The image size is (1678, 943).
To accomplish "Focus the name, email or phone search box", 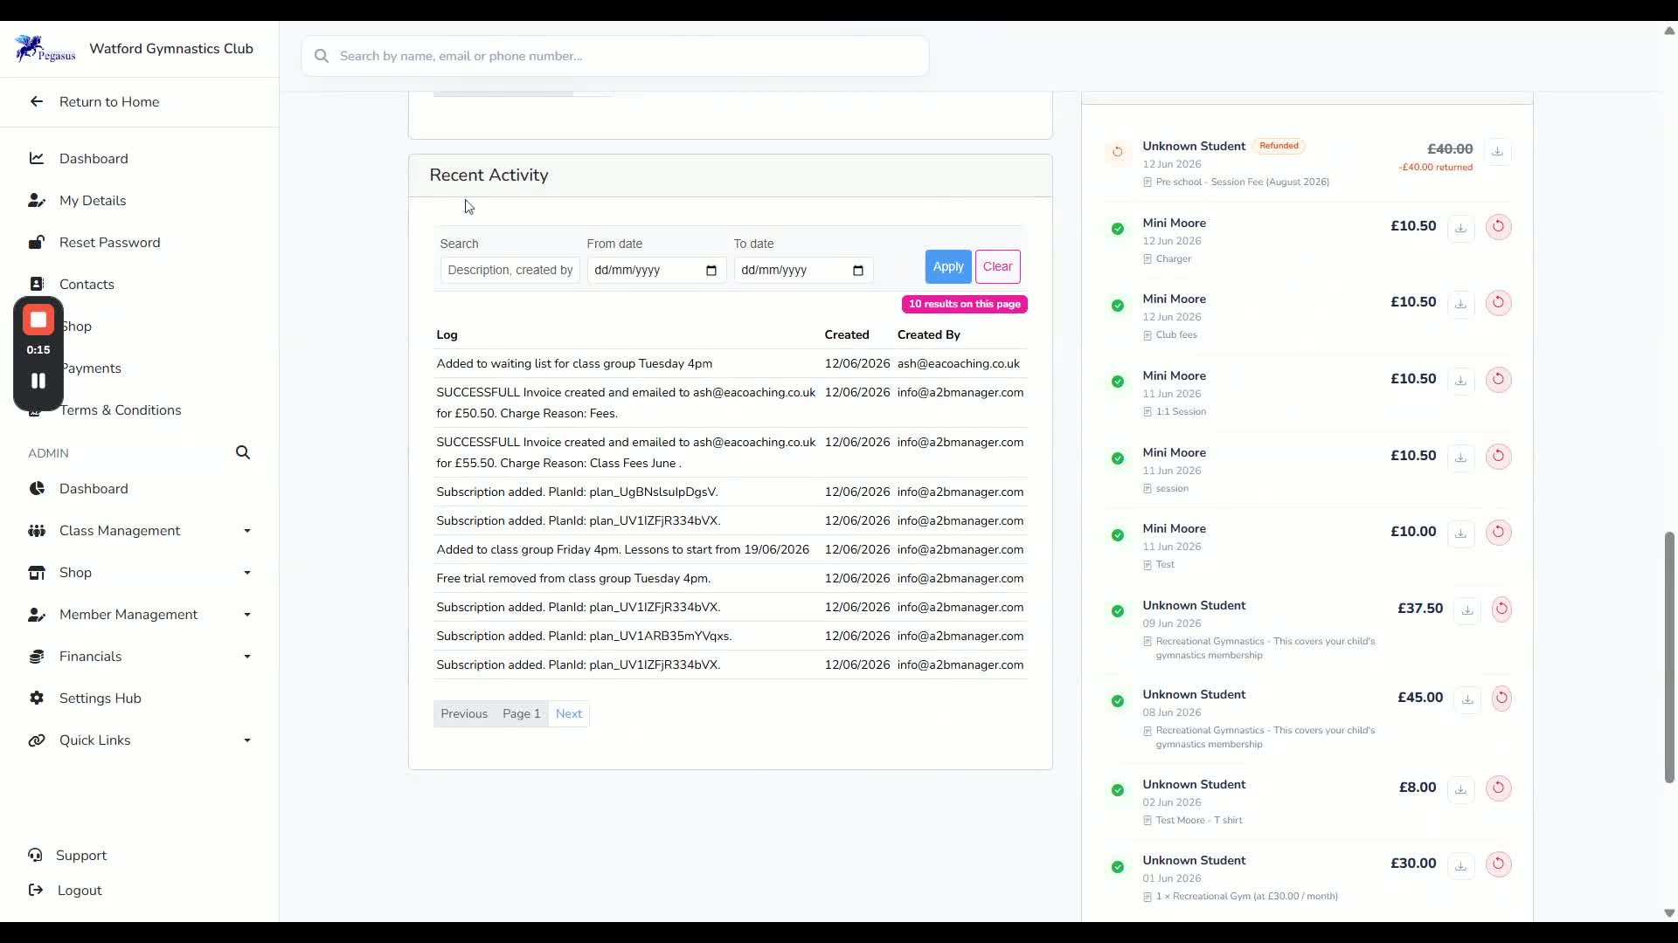I will pyautogui.click(x=615, y=56).
